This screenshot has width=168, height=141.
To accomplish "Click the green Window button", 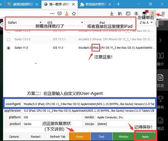I will pos(124,137).
